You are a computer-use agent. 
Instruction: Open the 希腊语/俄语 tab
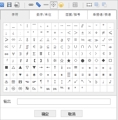tap(102, 15)
